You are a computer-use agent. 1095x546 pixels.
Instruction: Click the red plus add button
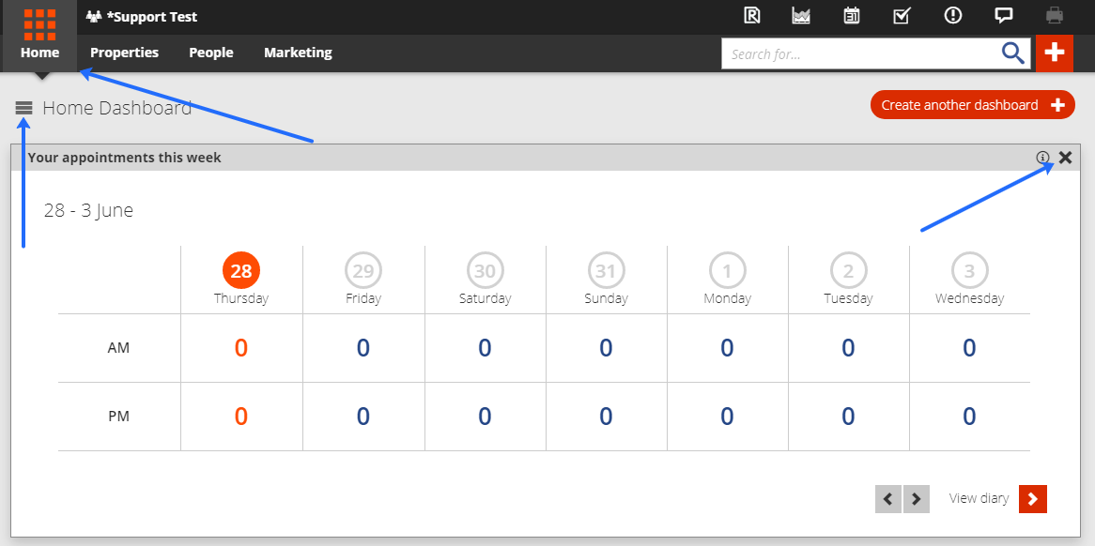pyautogui.click(x=1055, y=53)
